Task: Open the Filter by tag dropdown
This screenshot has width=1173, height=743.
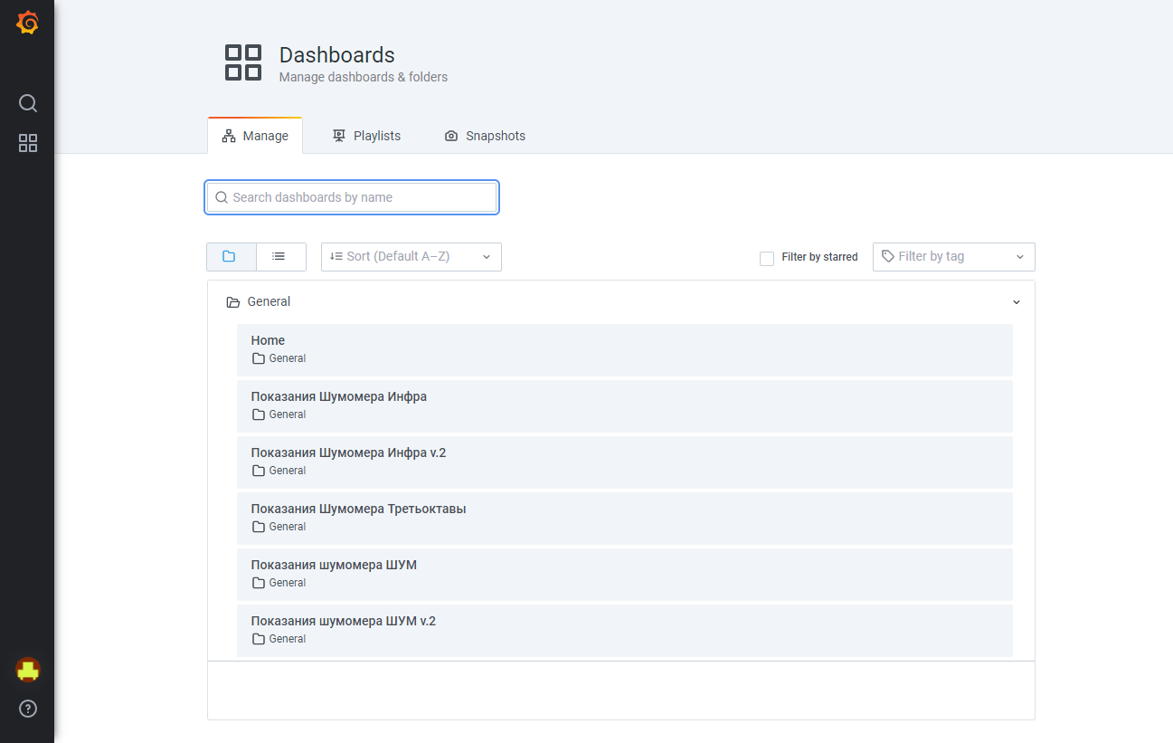Action: [x=953, y=257]
